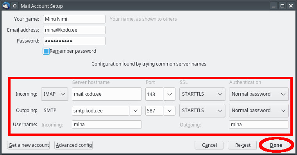Click the incoming server hostname mail.kodu.ee field
This screenshot has width=297, height=155.
(x=107, y=94)
